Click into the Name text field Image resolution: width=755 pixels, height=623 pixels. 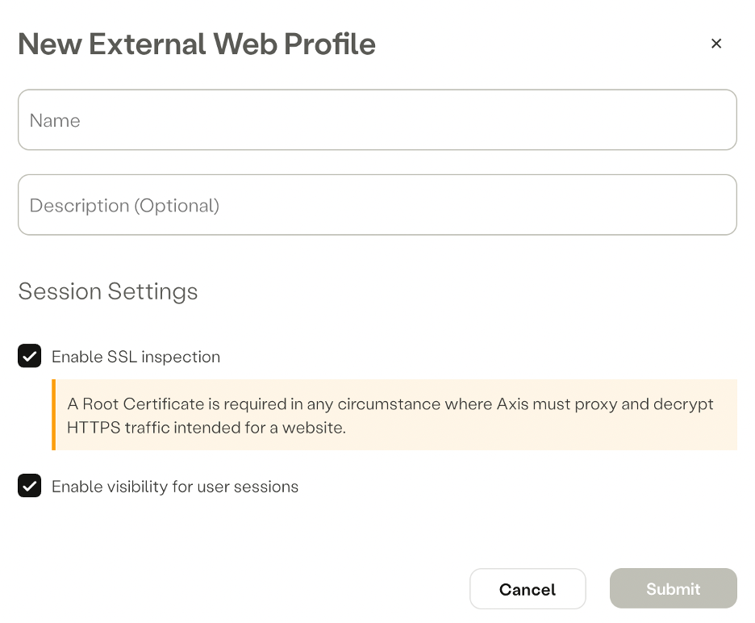(x=377, y=120)
